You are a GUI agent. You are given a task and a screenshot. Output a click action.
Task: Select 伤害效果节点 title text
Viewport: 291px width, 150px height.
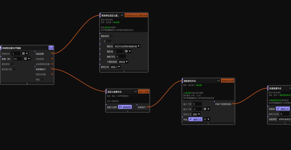click(x=275, y=89)
